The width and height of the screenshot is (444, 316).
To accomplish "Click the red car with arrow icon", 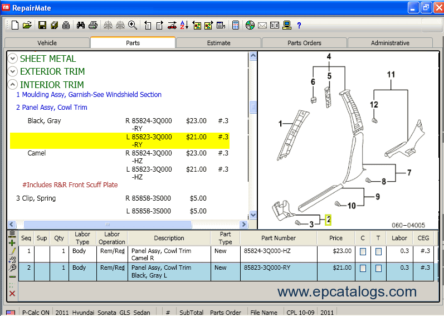I will [x=172, y=25].
